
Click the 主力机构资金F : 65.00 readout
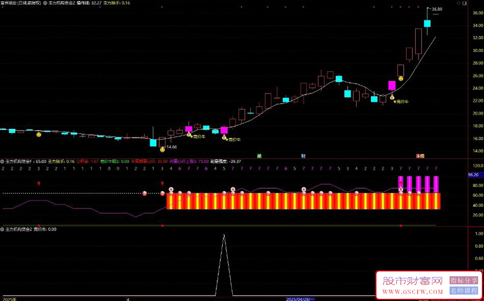[26, 161]
